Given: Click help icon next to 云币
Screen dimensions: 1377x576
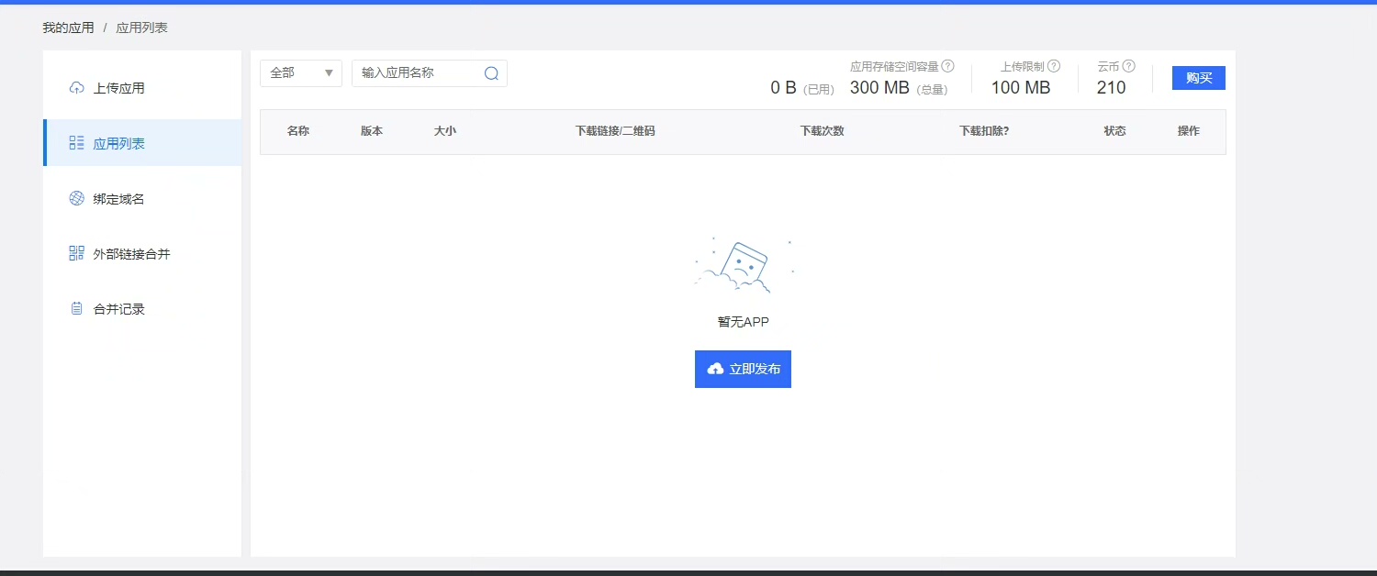Looking at the screenshot, I should [x=1129, y=66].
